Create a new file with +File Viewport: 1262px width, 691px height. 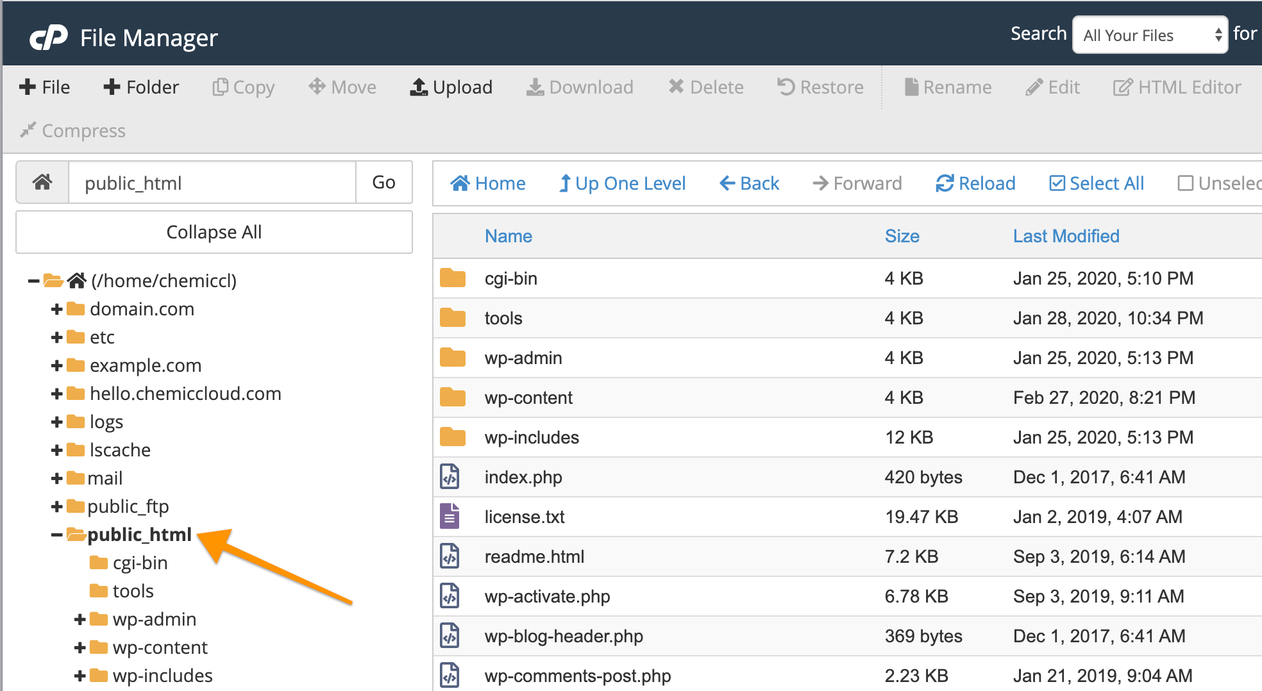point(44,87)
